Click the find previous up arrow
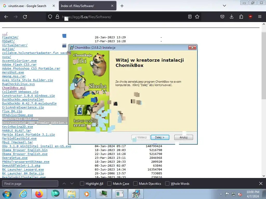 pyautogui.click(x=64, y=183)
